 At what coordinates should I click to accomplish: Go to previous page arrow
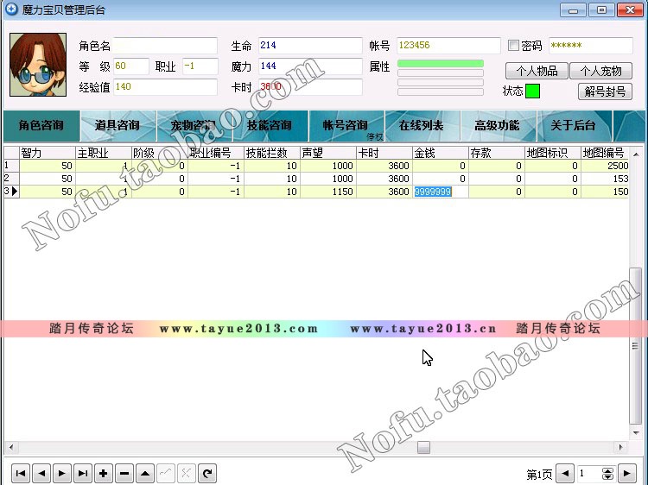point(565,474)
